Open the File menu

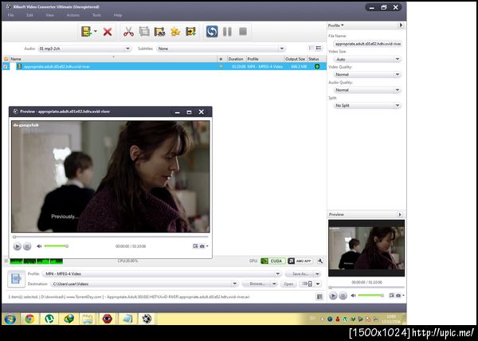click(x=10, y=15)
